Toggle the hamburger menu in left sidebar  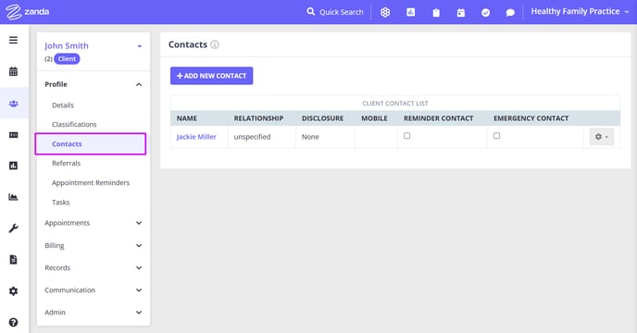13,40
